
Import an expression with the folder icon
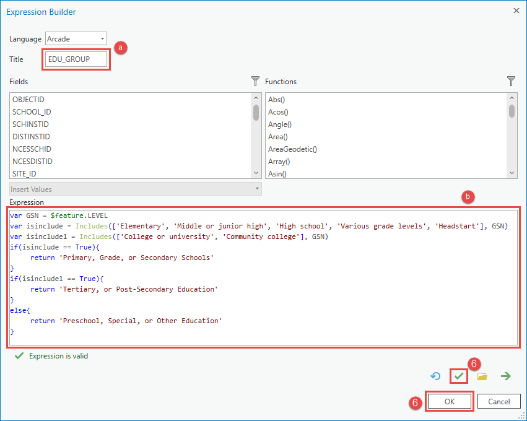(482, 376)
